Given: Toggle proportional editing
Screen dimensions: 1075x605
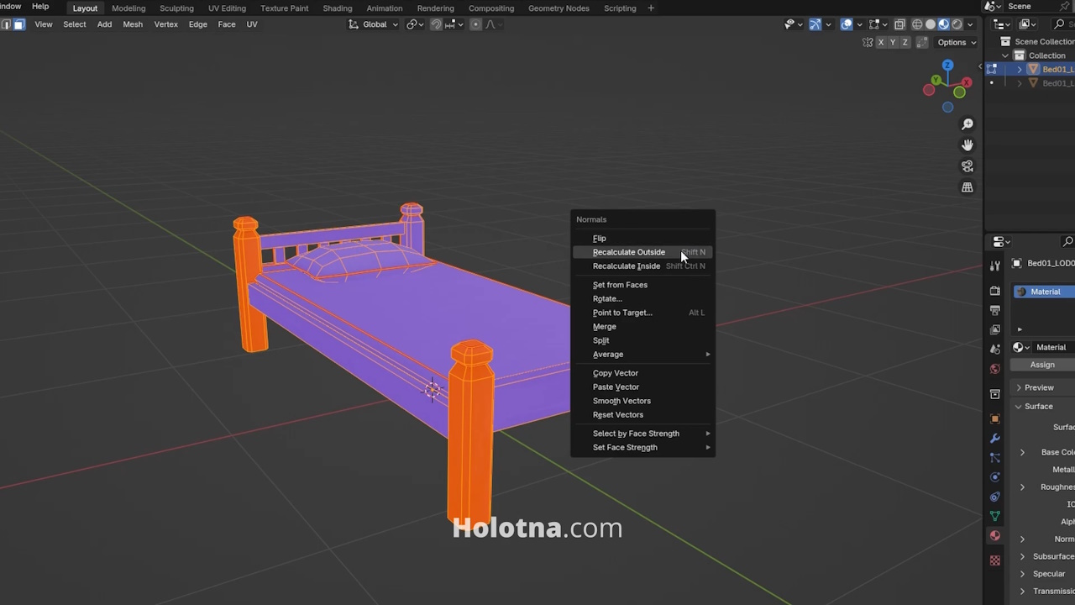Looking at the screenshot, I should point(475,24).
